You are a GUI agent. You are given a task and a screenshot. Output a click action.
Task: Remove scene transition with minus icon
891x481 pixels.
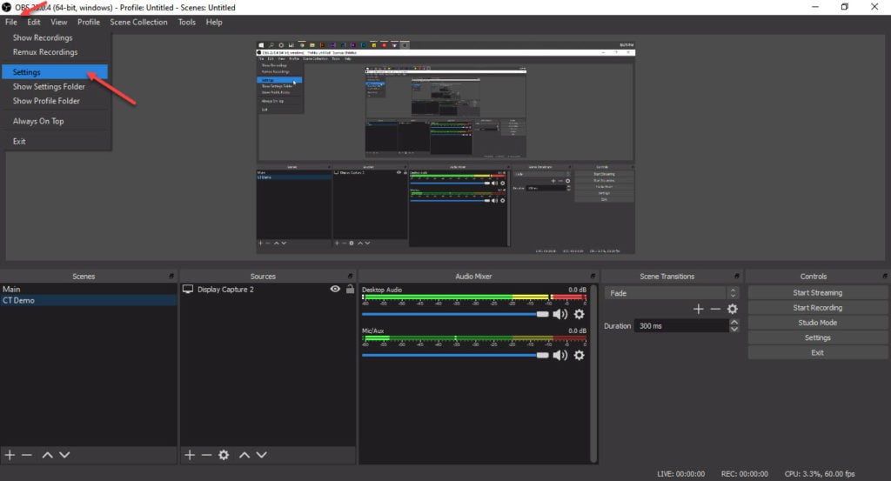[x=715, y=309]
